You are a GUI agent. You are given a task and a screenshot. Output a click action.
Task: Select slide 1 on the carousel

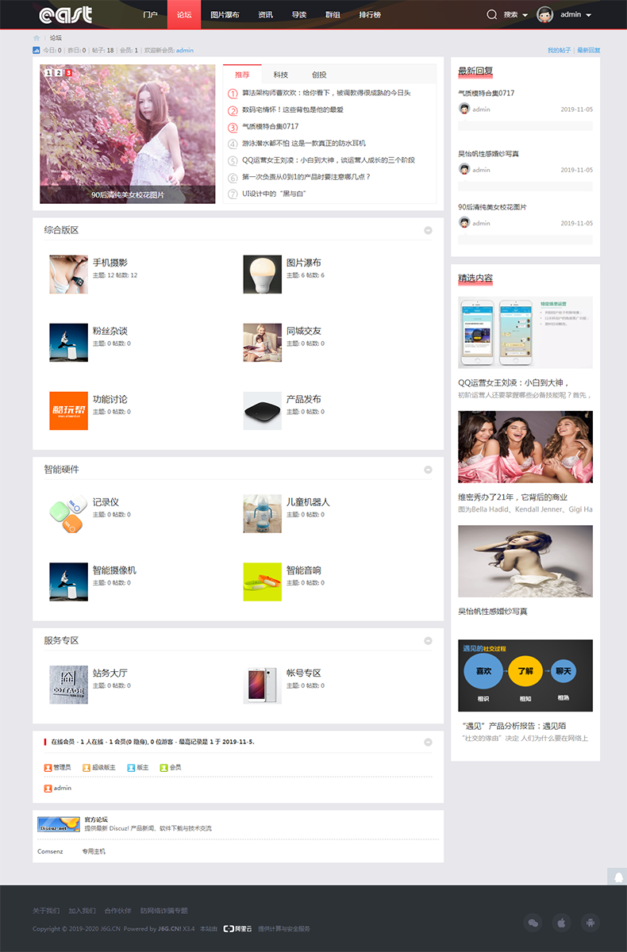click(x=48, y=73)
